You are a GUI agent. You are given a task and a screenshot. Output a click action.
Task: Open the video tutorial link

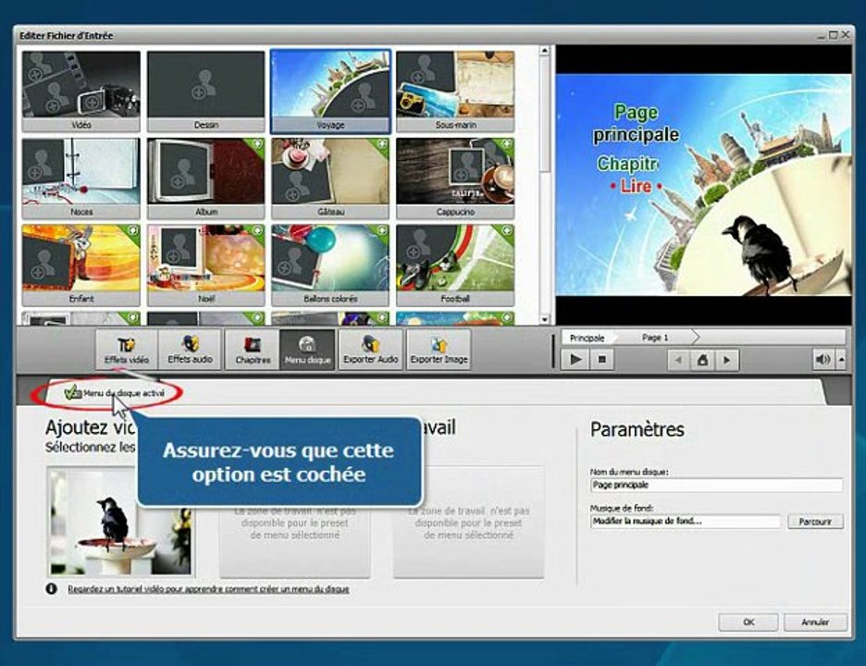(208, 589)
